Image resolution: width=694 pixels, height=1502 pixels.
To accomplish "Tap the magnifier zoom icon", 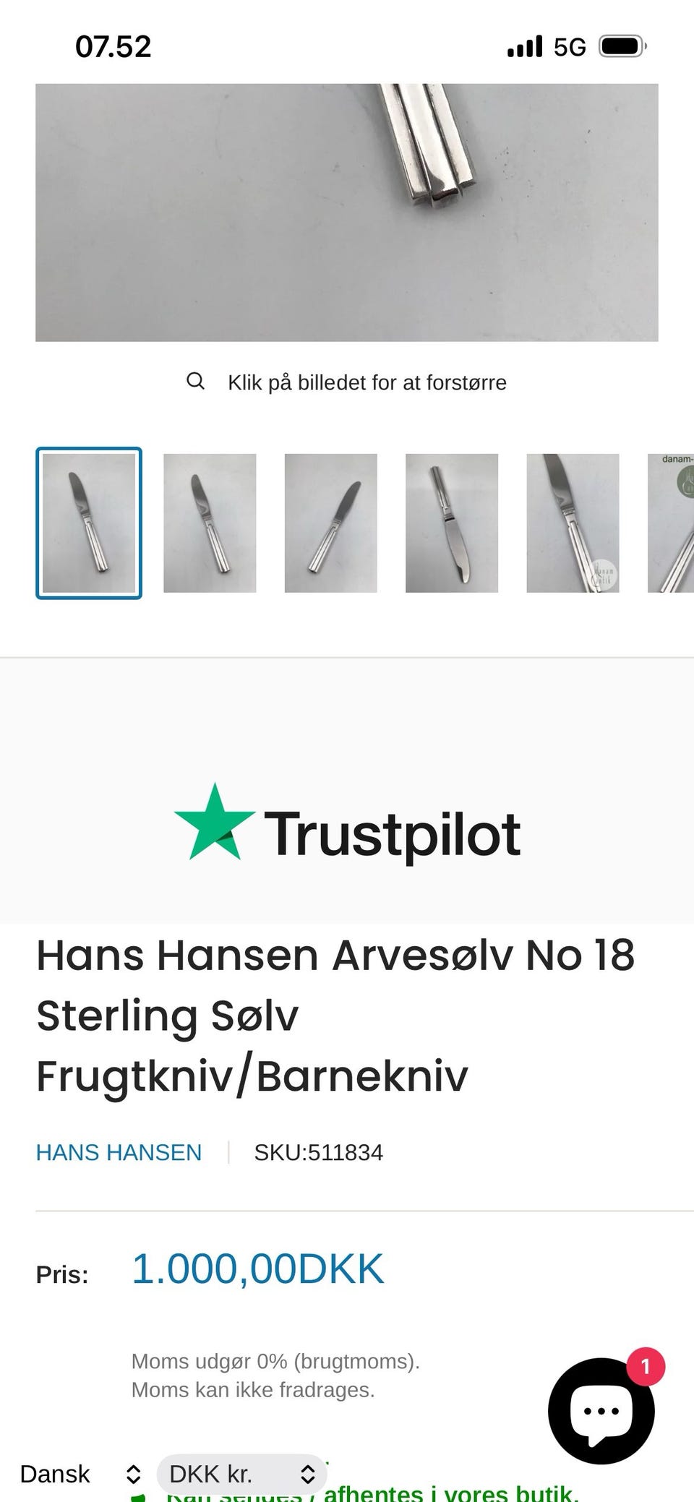I will (x=195, y=381).
